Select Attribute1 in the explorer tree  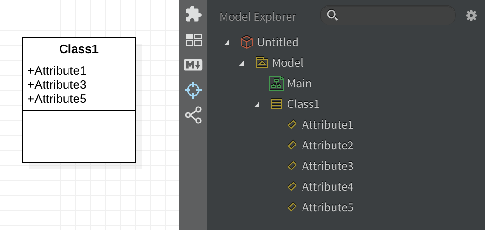coord(327,125)
